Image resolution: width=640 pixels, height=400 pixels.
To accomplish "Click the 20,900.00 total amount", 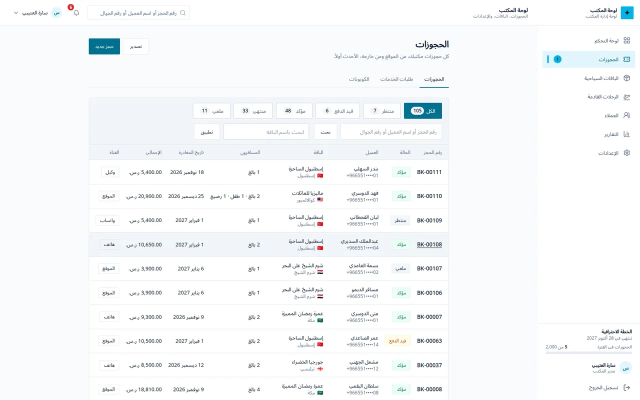I will [x=144, y=196].
